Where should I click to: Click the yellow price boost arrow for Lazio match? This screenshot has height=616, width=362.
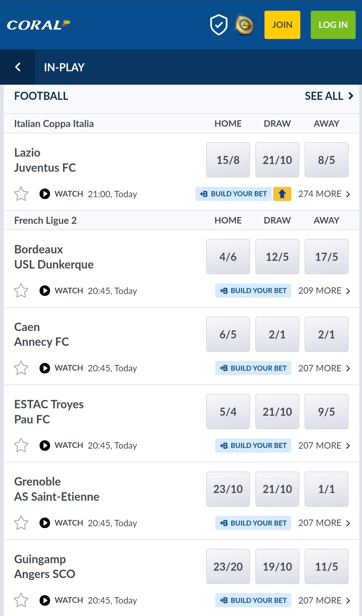[x=282, y=194]
